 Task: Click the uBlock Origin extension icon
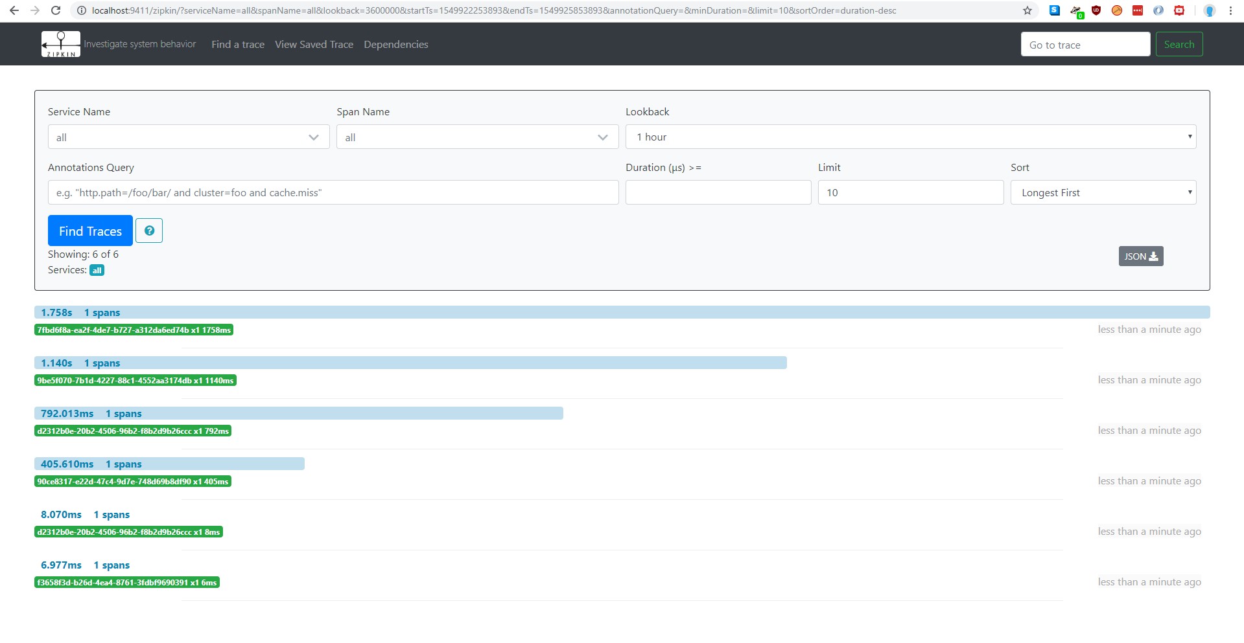(1096, 10)
